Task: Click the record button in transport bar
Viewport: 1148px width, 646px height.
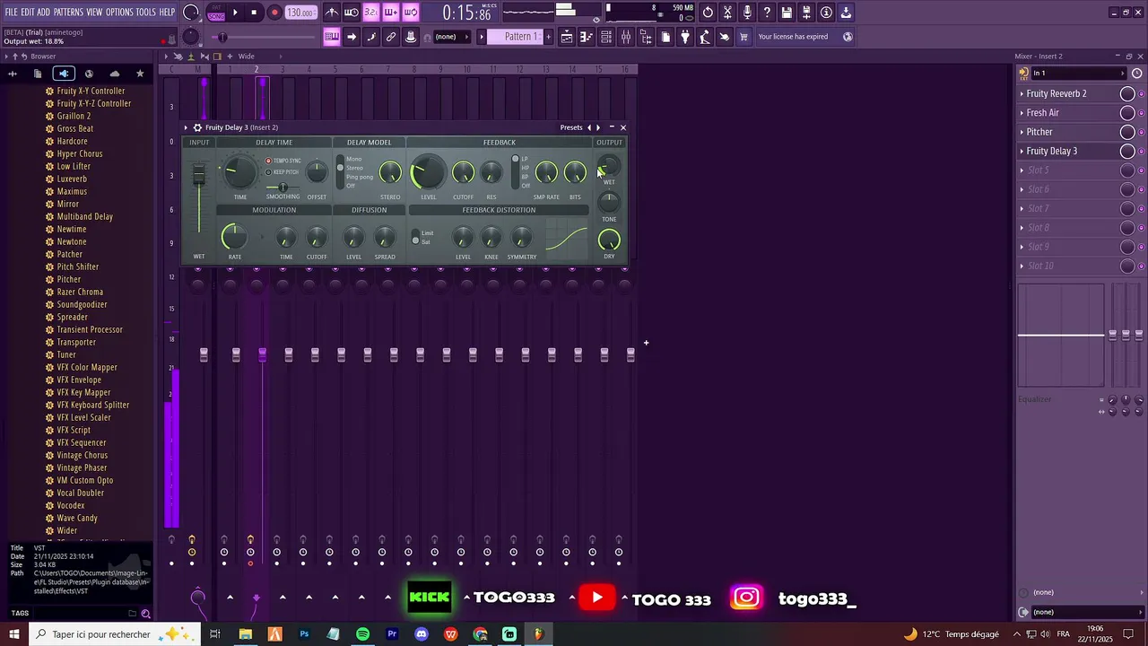Action: [x=274, y=13]
